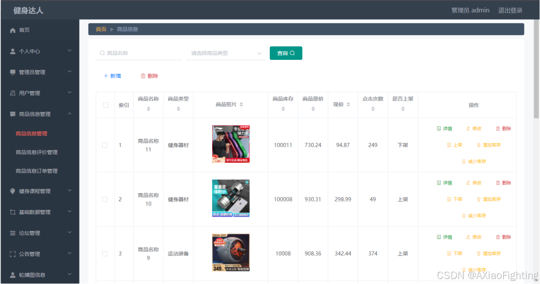
Task: Expand the 用户管理 menu chevron
Action: tap(70, 92)
